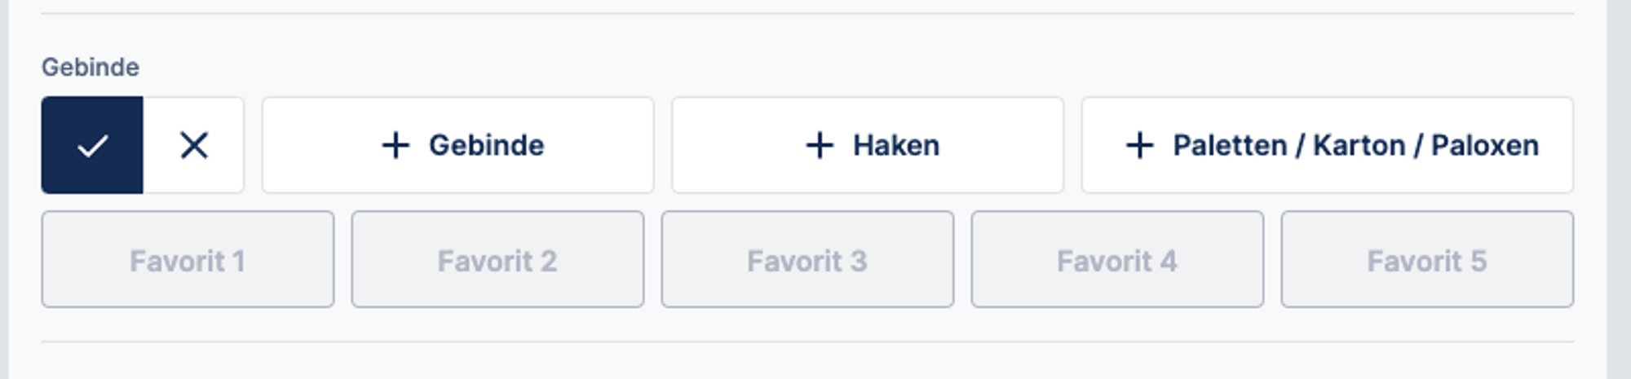1631x379 pixels.
Task: Choose the Favorit 2 preset
Action: (497, 260)
